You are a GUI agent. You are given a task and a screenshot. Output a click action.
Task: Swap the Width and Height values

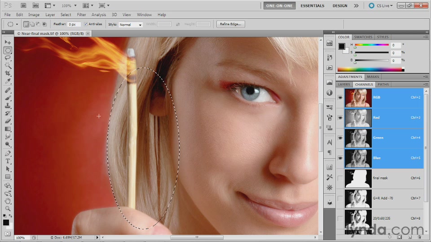pos(178,24)
